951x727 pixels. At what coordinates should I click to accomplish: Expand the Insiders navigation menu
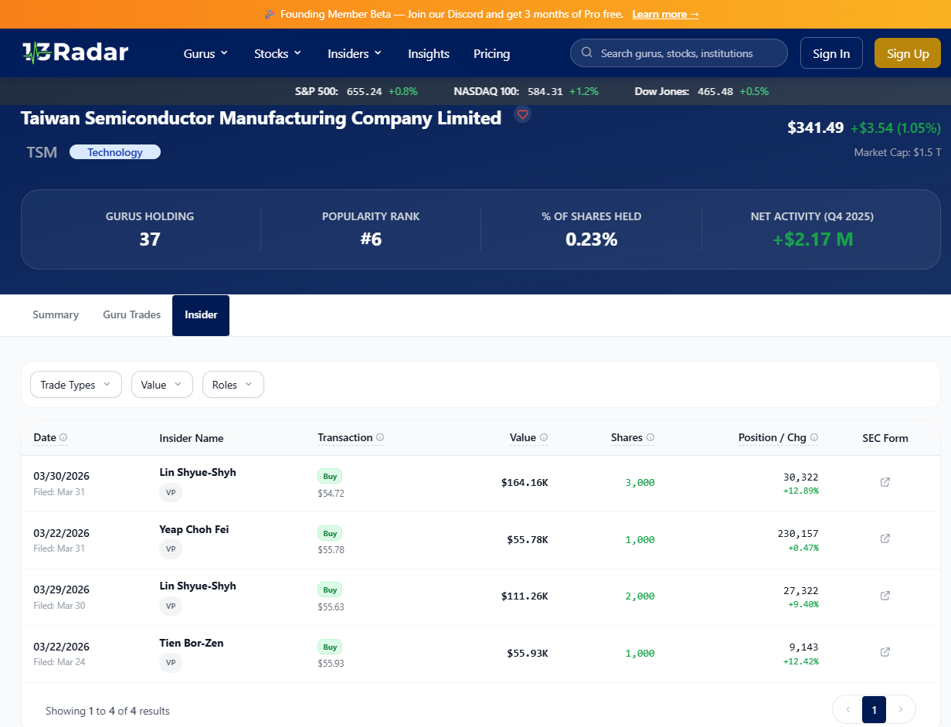pyautogui.click(x=355, y=53)
